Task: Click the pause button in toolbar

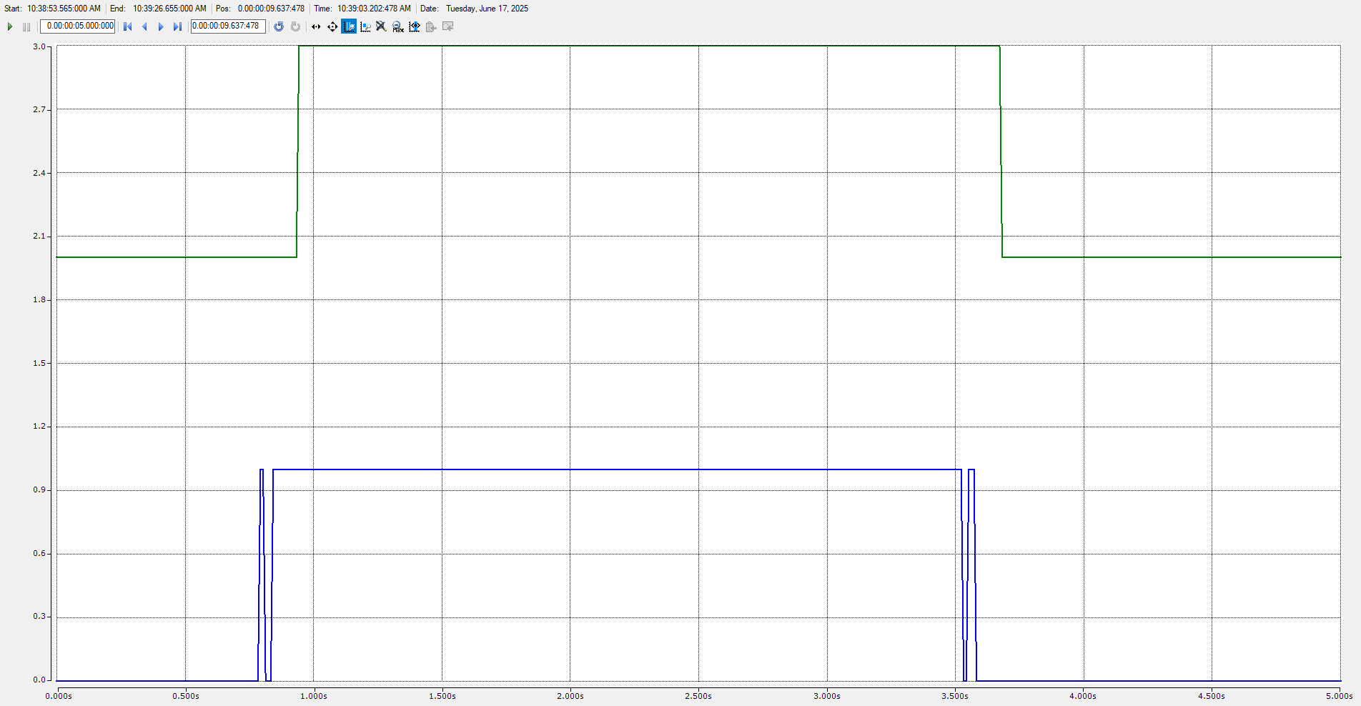Action: click(x=26, y=26)
